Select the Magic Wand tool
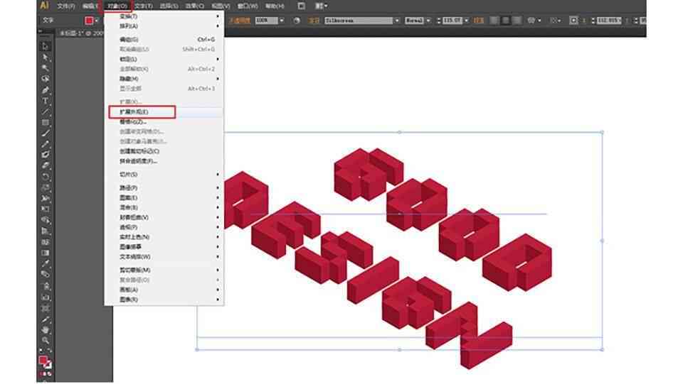The width and height of the screenshot is (683, 384). [x=46, y=68]
